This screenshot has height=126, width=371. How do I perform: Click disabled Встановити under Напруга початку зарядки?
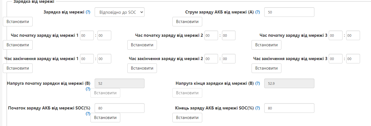point(105,93)
